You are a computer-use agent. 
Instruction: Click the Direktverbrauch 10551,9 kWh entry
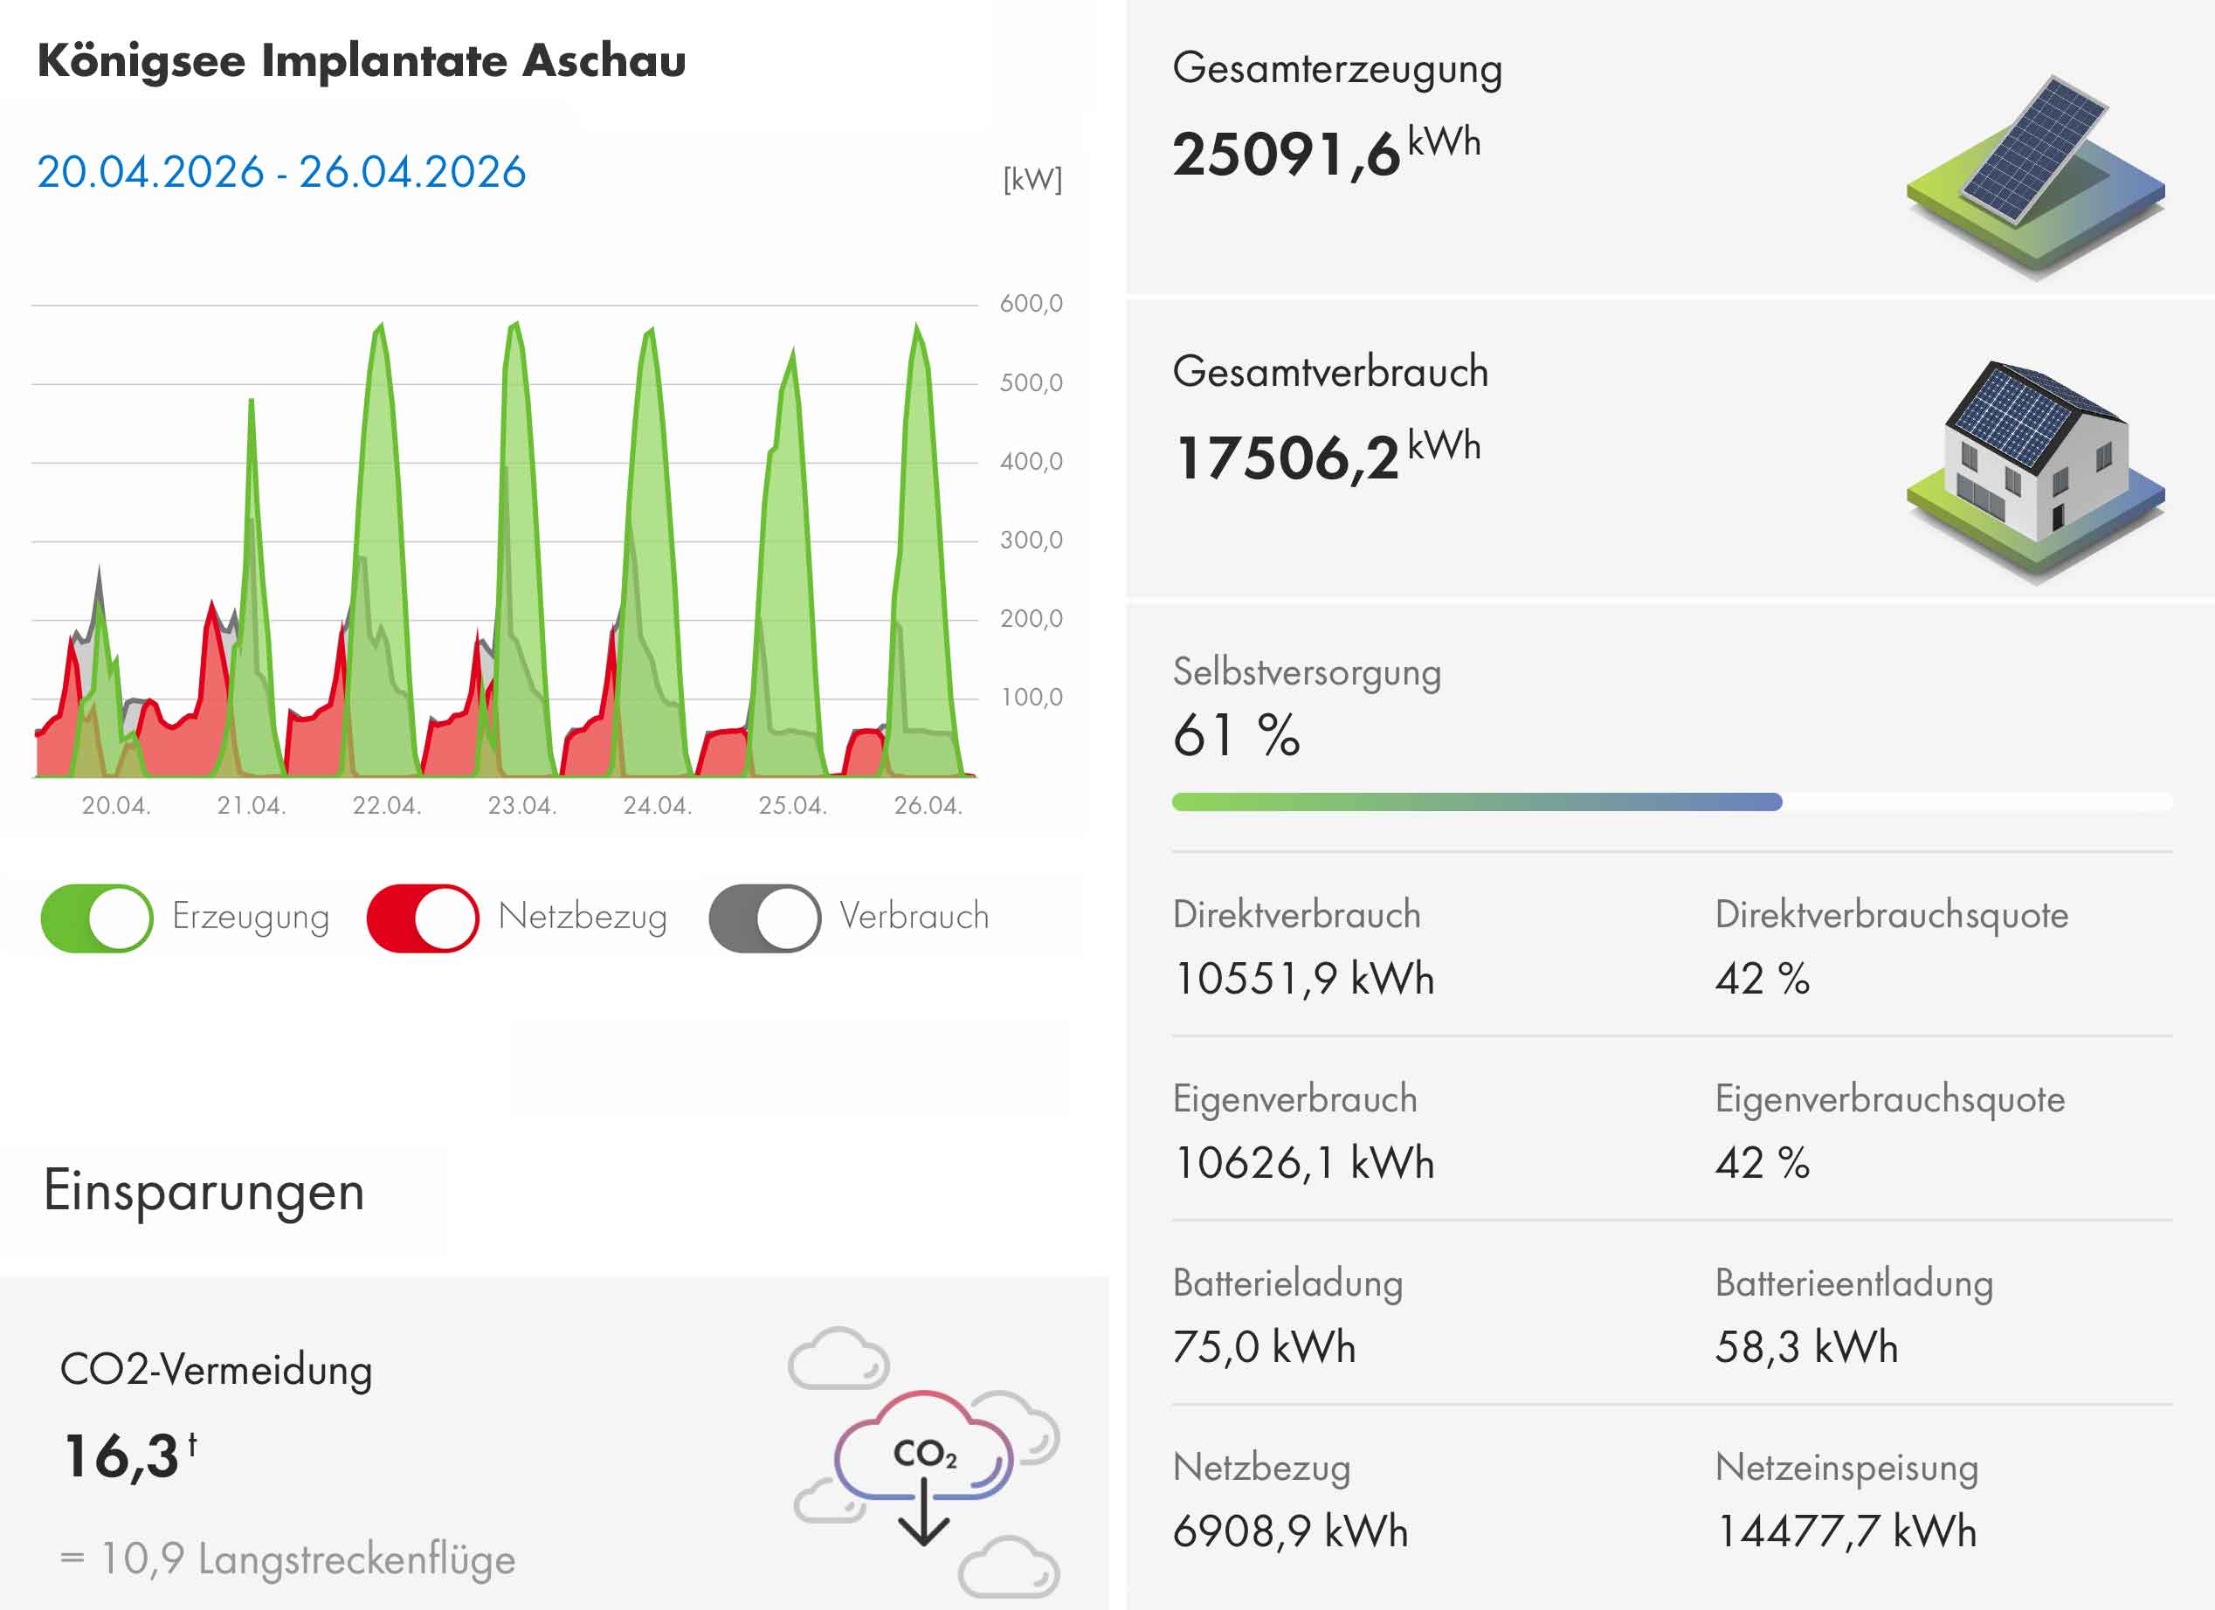coord(1304,978)
